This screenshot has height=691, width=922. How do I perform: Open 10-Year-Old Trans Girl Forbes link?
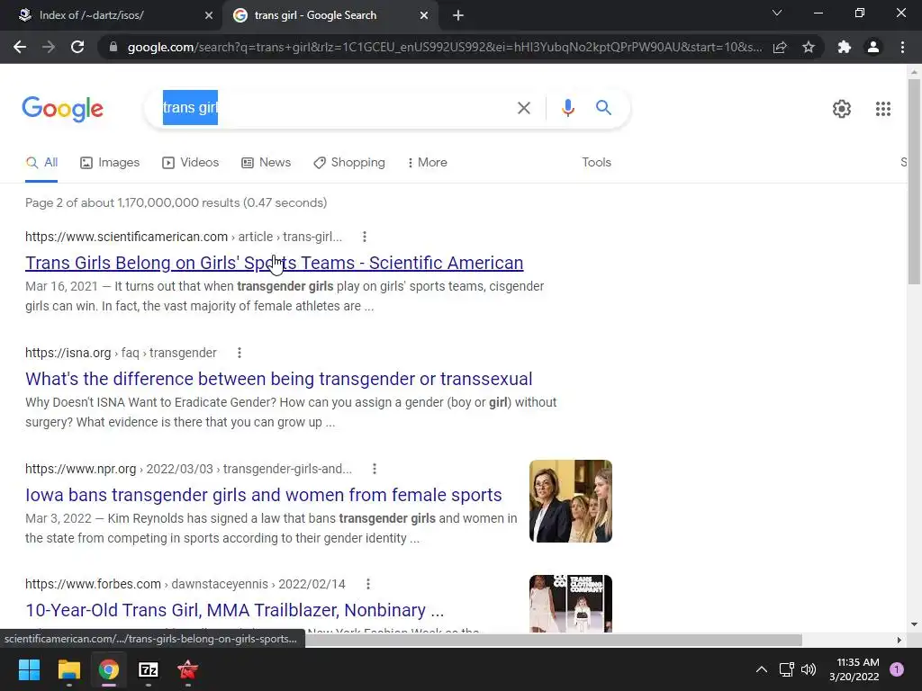[235, 610]
